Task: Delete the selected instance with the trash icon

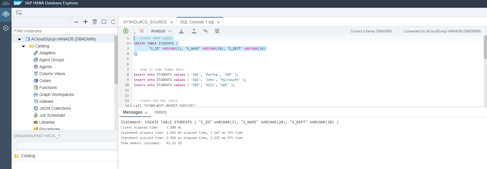Action: point(95,22)
